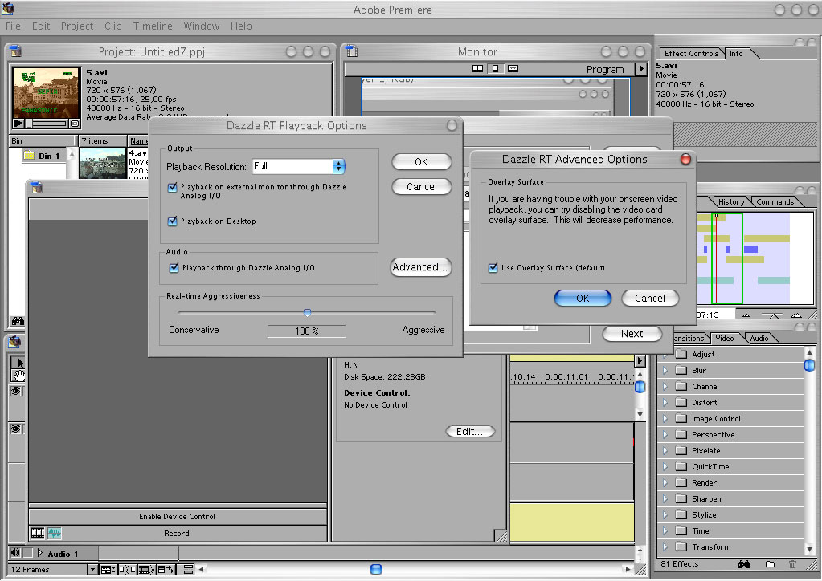822x581 pixels.
Task: Toggle Snap to Edges icon in Timeline footer
Action: [126, 570]
